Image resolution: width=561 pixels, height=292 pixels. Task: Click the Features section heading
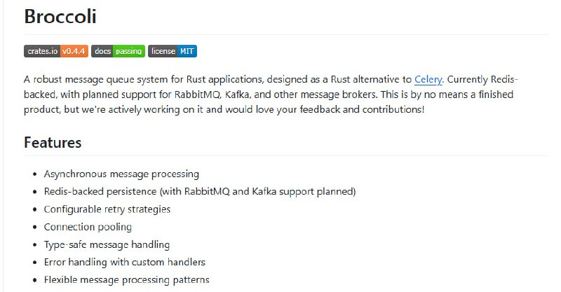pyautogui.click(x=53, y=143)
